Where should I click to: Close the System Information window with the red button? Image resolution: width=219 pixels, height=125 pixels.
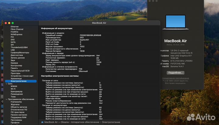click(x=6, y=23)
